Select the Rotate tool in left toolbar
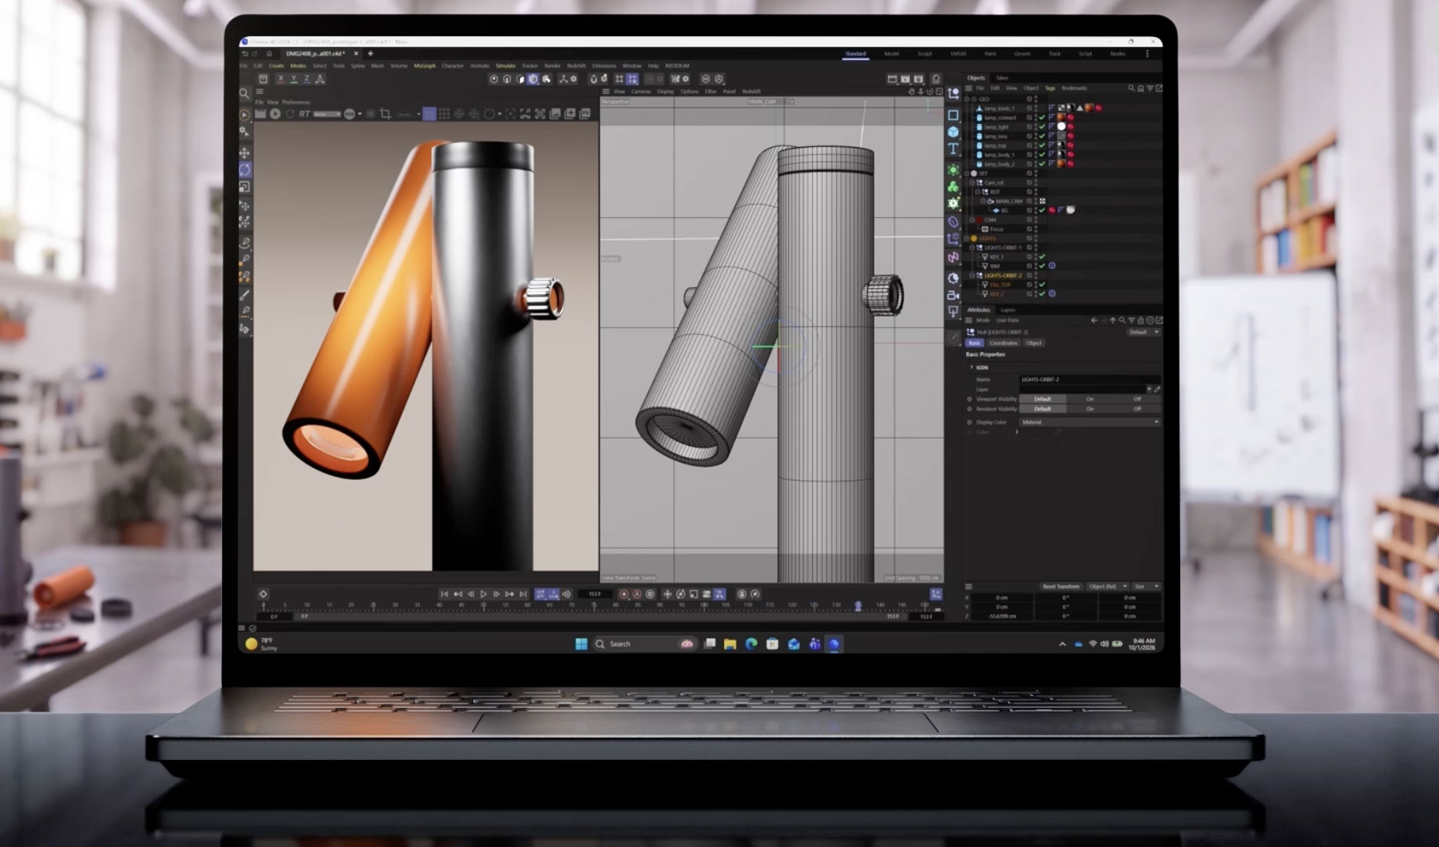 [x=245, y=169]
